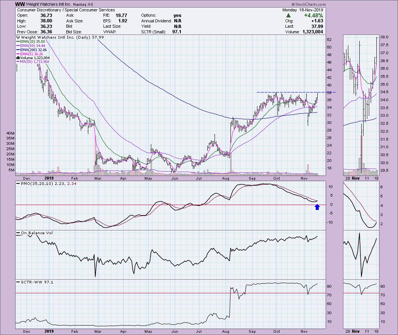
Task: Click the Chg value +1.63
Action: [317, 21]
